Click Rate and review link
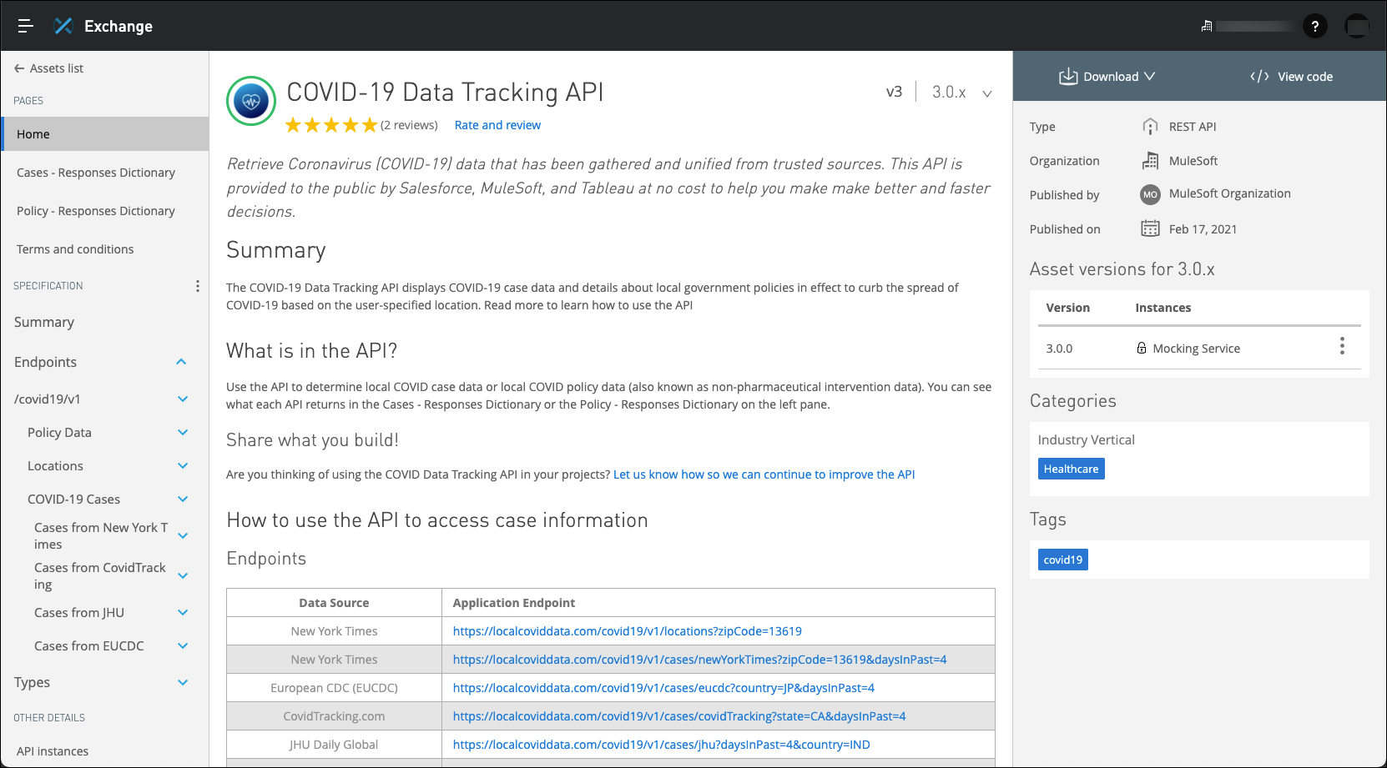This screenshot has height=768, width=1387. [x=497, y=125]
